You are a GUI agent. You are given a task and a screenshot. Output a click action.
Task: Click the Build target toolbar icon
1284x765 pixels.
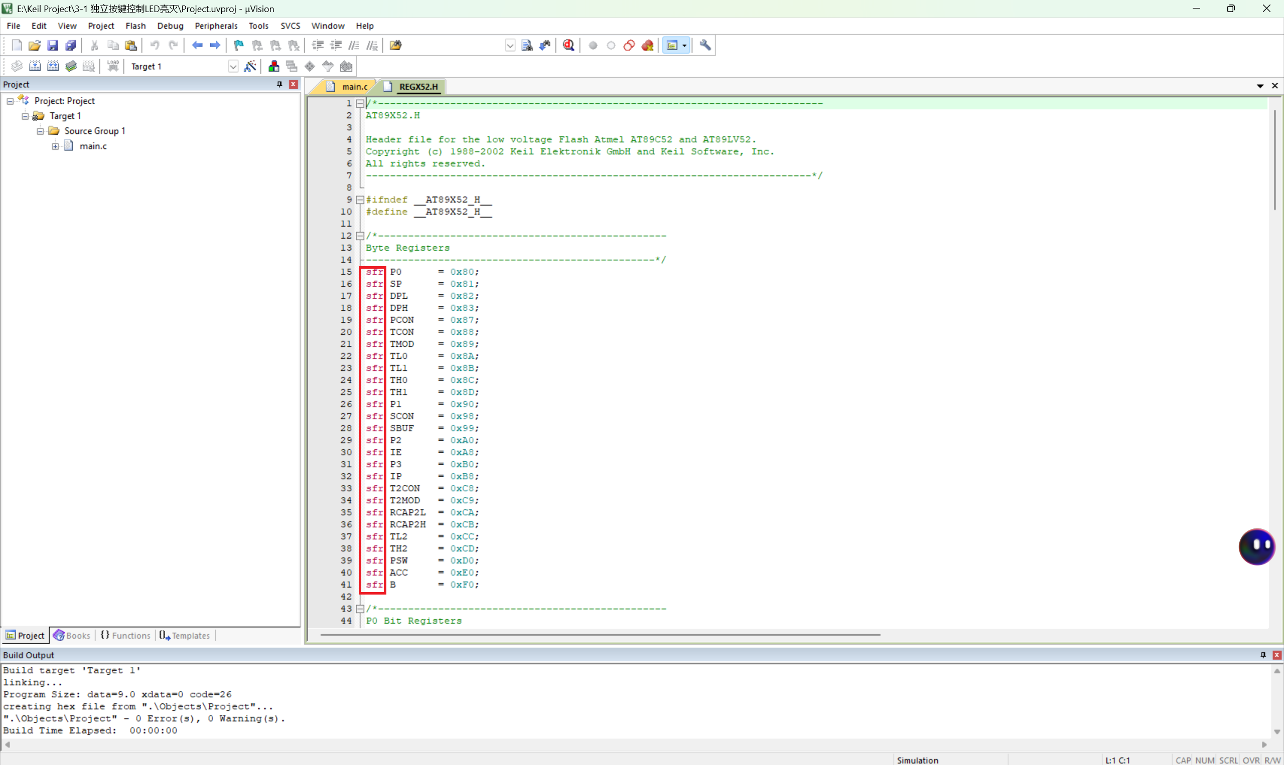pos(35,66)
